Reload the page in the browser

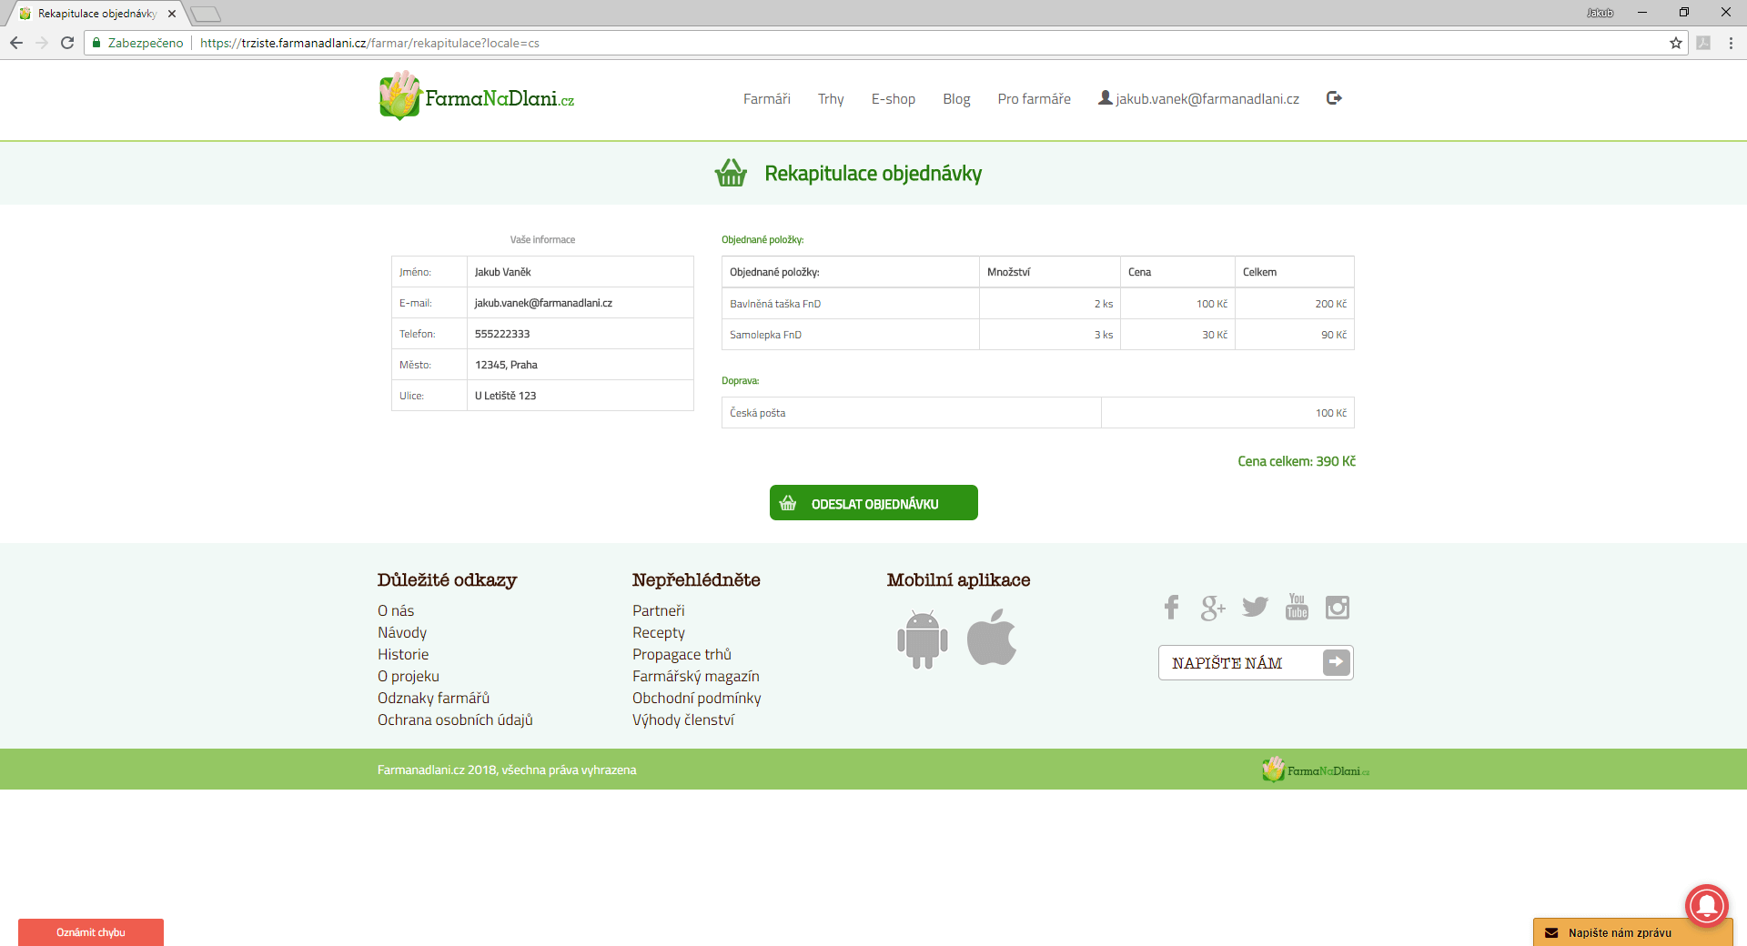point(67,43)
